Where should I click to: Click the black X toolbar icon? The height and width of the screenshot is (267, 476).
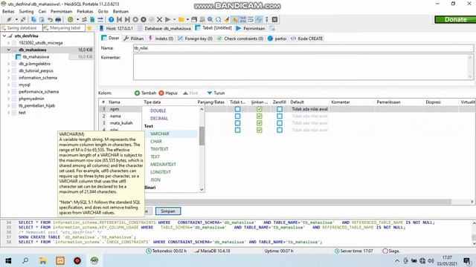(274, 19)
